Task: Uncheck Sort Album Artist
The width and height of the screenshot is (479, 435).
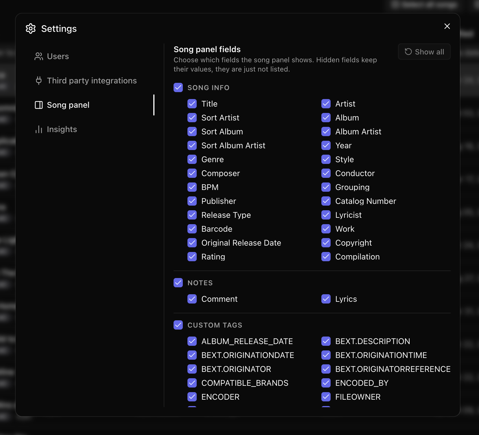Action: (192, 145)
